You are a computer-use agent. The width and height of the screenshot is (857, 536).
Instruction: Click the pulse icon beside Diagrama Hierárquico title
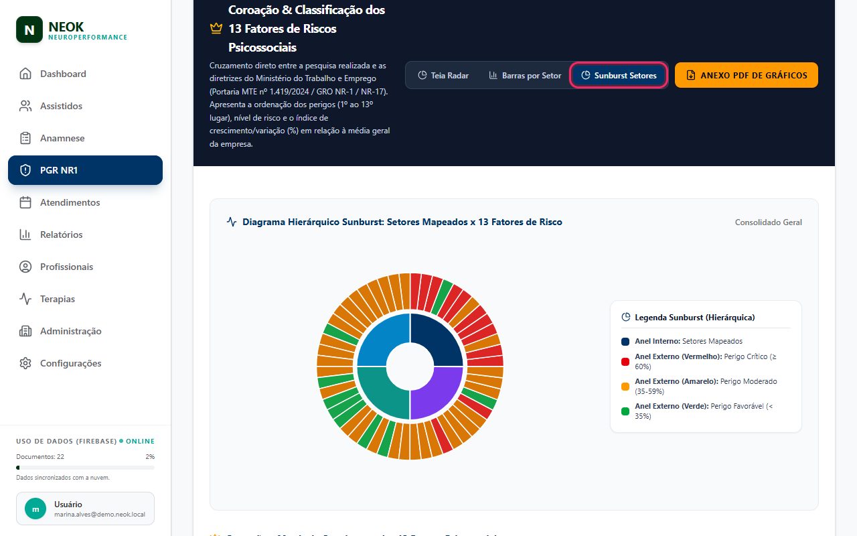pos(232,222)
